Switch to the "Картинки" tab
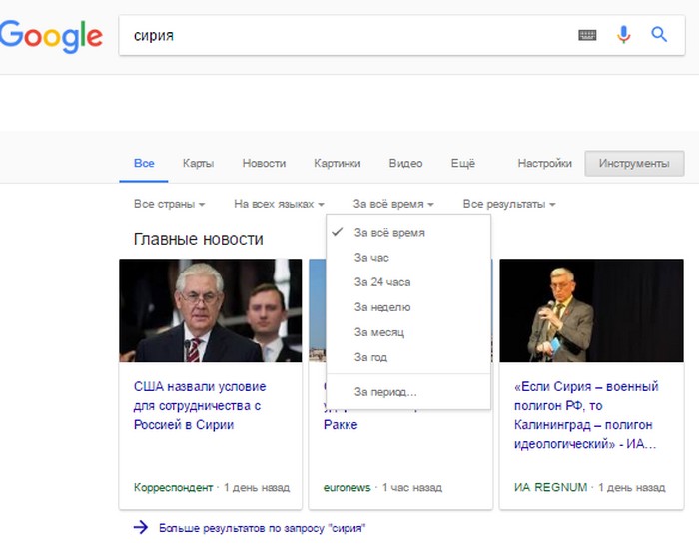The image size is (699, 545). click(337, 163)
